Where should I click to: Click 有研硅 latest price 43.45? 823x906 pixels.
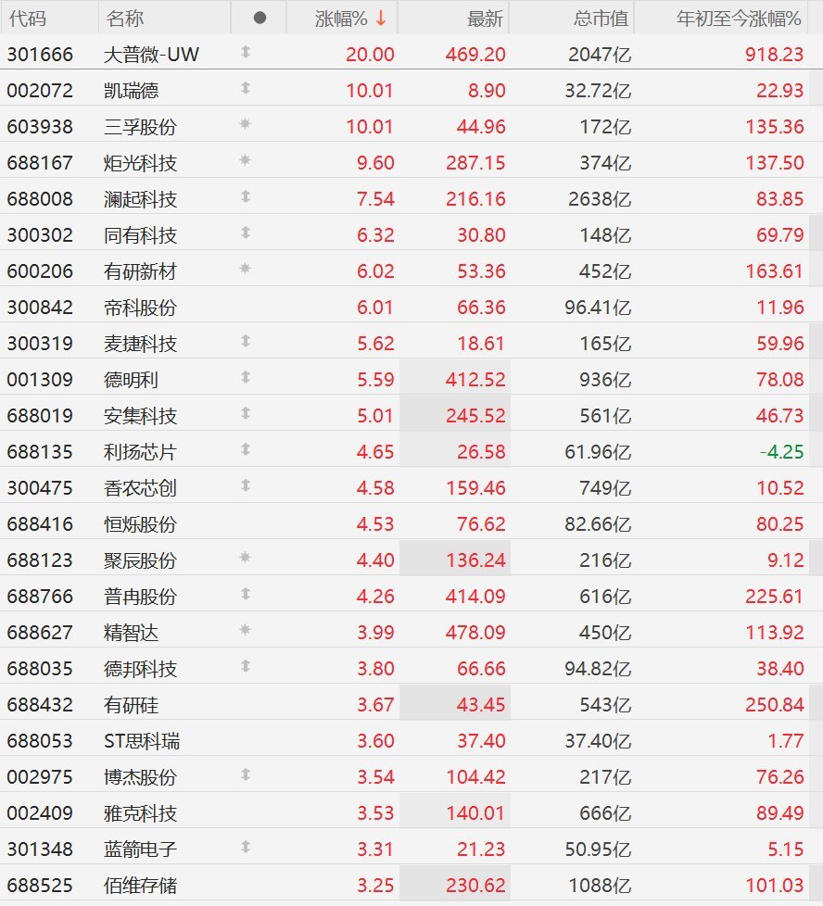pos(481,704)
